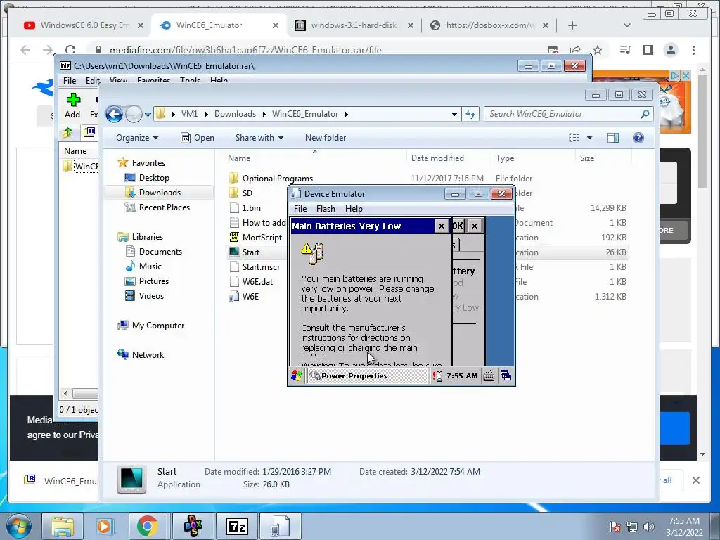This screenshot has width=720, height=540.
Task: Click Explorer Forward navigation button
Action: pos(134,114)
